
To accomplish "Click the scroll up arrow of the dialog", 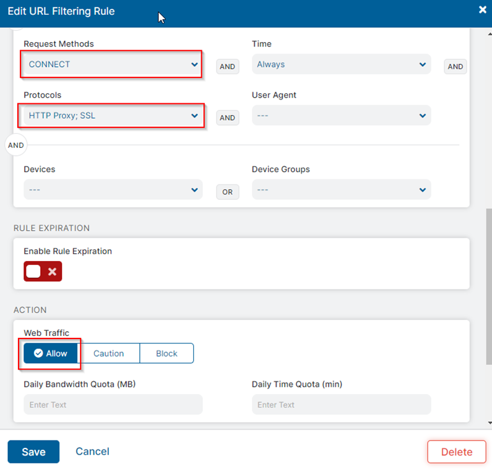I will click(490, 34).
